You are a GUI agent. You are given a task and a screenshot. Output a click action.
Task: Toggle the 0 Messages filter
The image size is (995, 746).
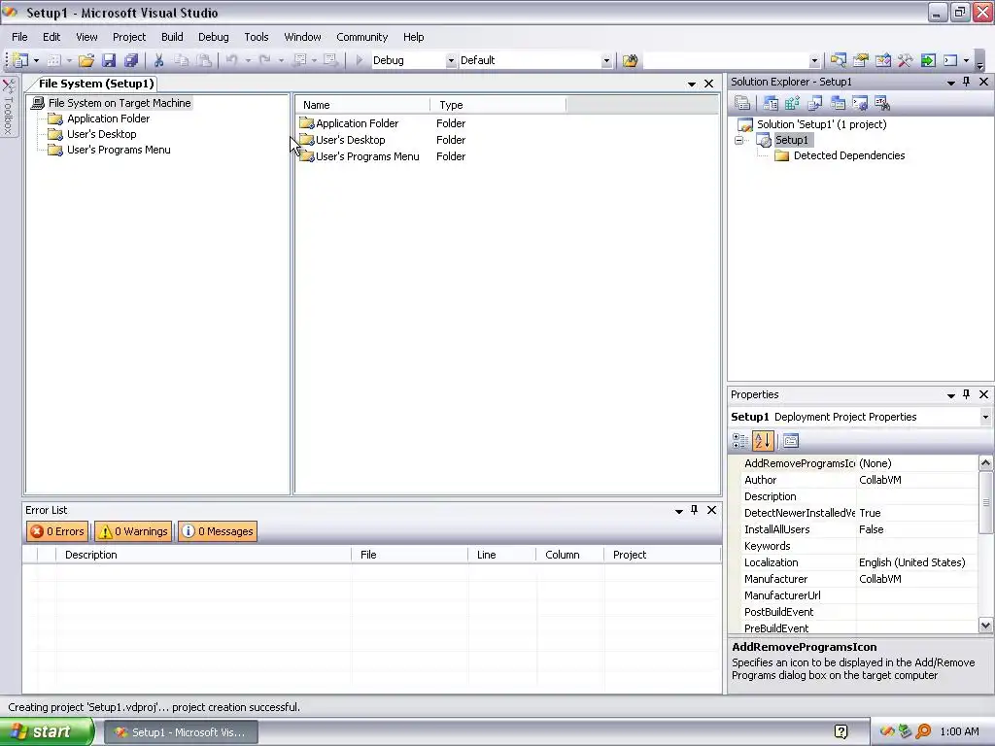(218, 531)
